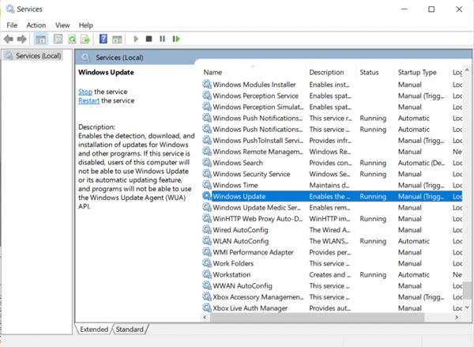The height and width of the screenshot is (347, 474).
Task: Click Automatic startup type of Workstation
Action: click(413, 274)
